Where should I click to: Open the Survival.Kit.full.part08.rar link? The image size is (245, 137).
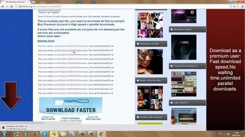coord(76,76)
